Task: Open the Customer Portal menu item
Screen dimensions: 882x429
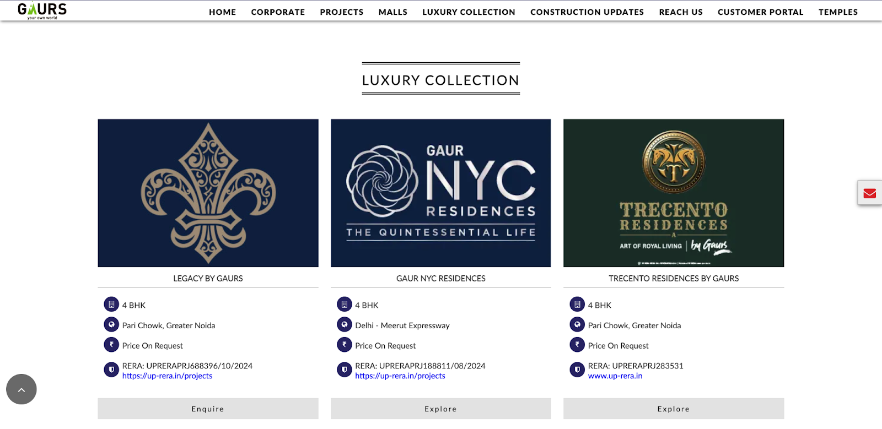Action: tap(761, 12)
